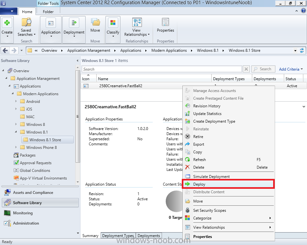Choose Set Security Scopes menu entry
This screenshot has height=245, width=307.
[x=228, y=210]
